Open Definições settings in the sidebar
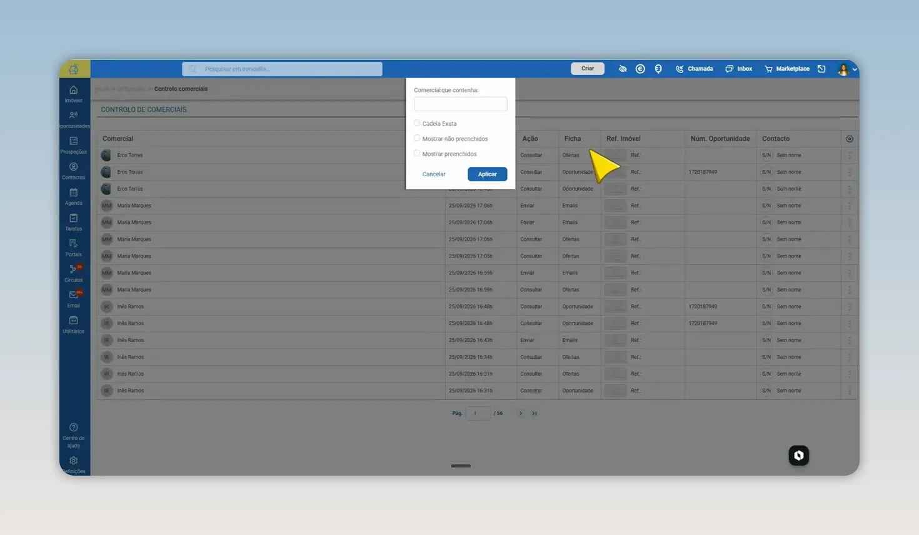The height and width of the screenshot is (535, 919). pyautogui.click(x=73, y=465)
